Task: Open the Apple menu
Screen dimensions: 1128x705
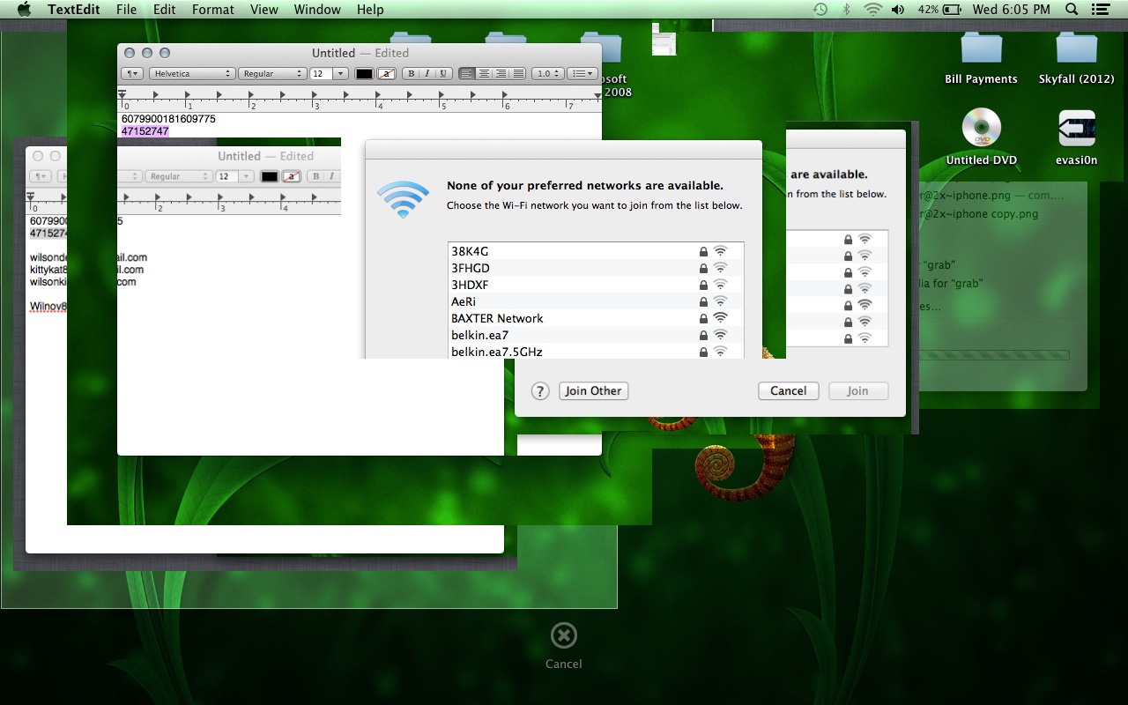Action: (x=24, y=10)
